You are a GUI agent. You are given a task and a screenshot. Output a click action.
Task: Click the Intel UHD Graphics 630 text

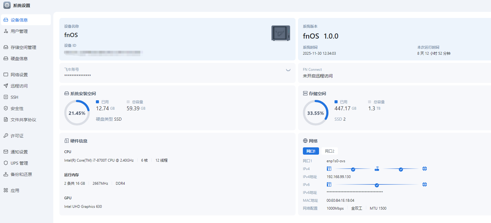pos(83,207)
